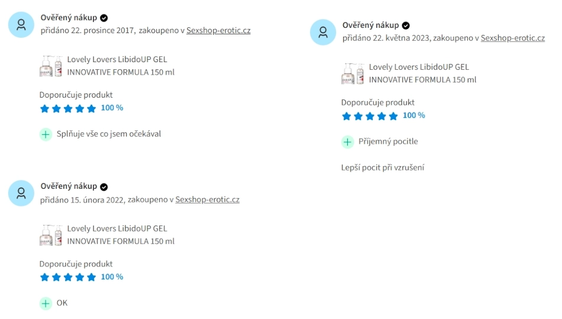Click the user avatar of the December 2017 review
Image resolution: width=562 pixels, height=319 pixels.
(x=21, y=24)
